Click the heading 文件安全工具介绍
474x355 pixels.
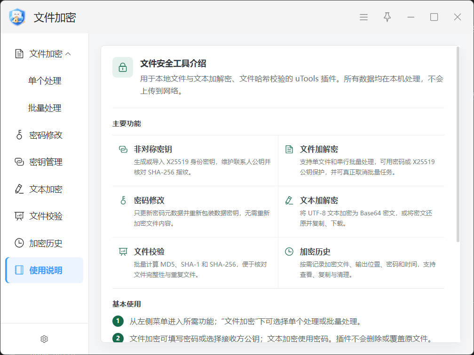click(x=173, y=63)
